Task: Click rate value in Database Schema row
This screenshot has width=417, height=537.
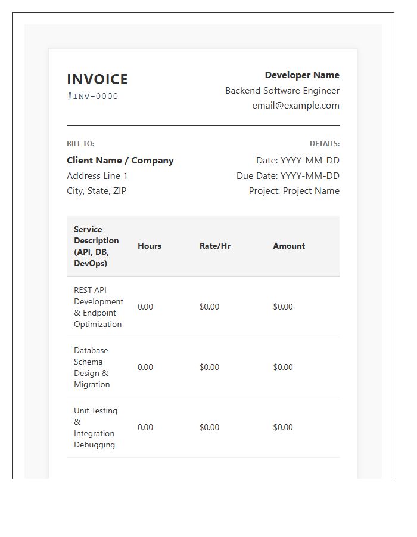Action: click(209, 367)
